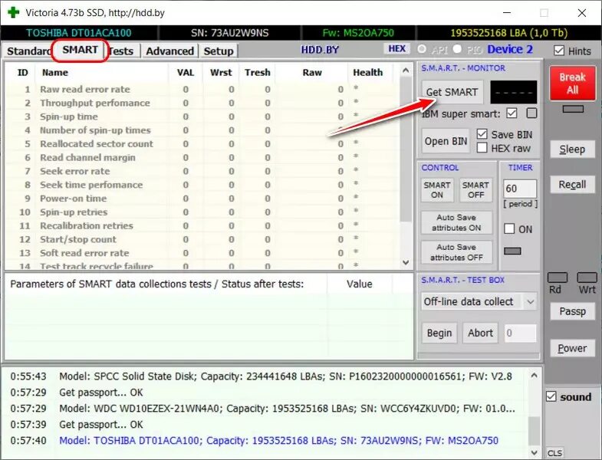Select the Seek error rate row

202,171
